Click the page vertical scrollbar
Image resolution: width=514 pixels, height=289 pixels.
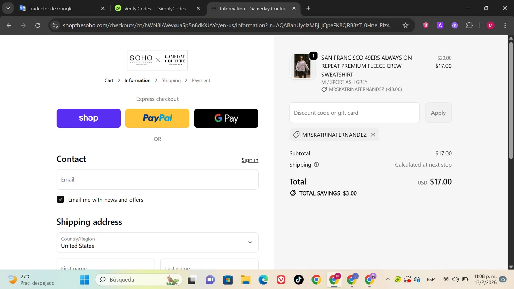pyautogui.click(x=511, y=100)
